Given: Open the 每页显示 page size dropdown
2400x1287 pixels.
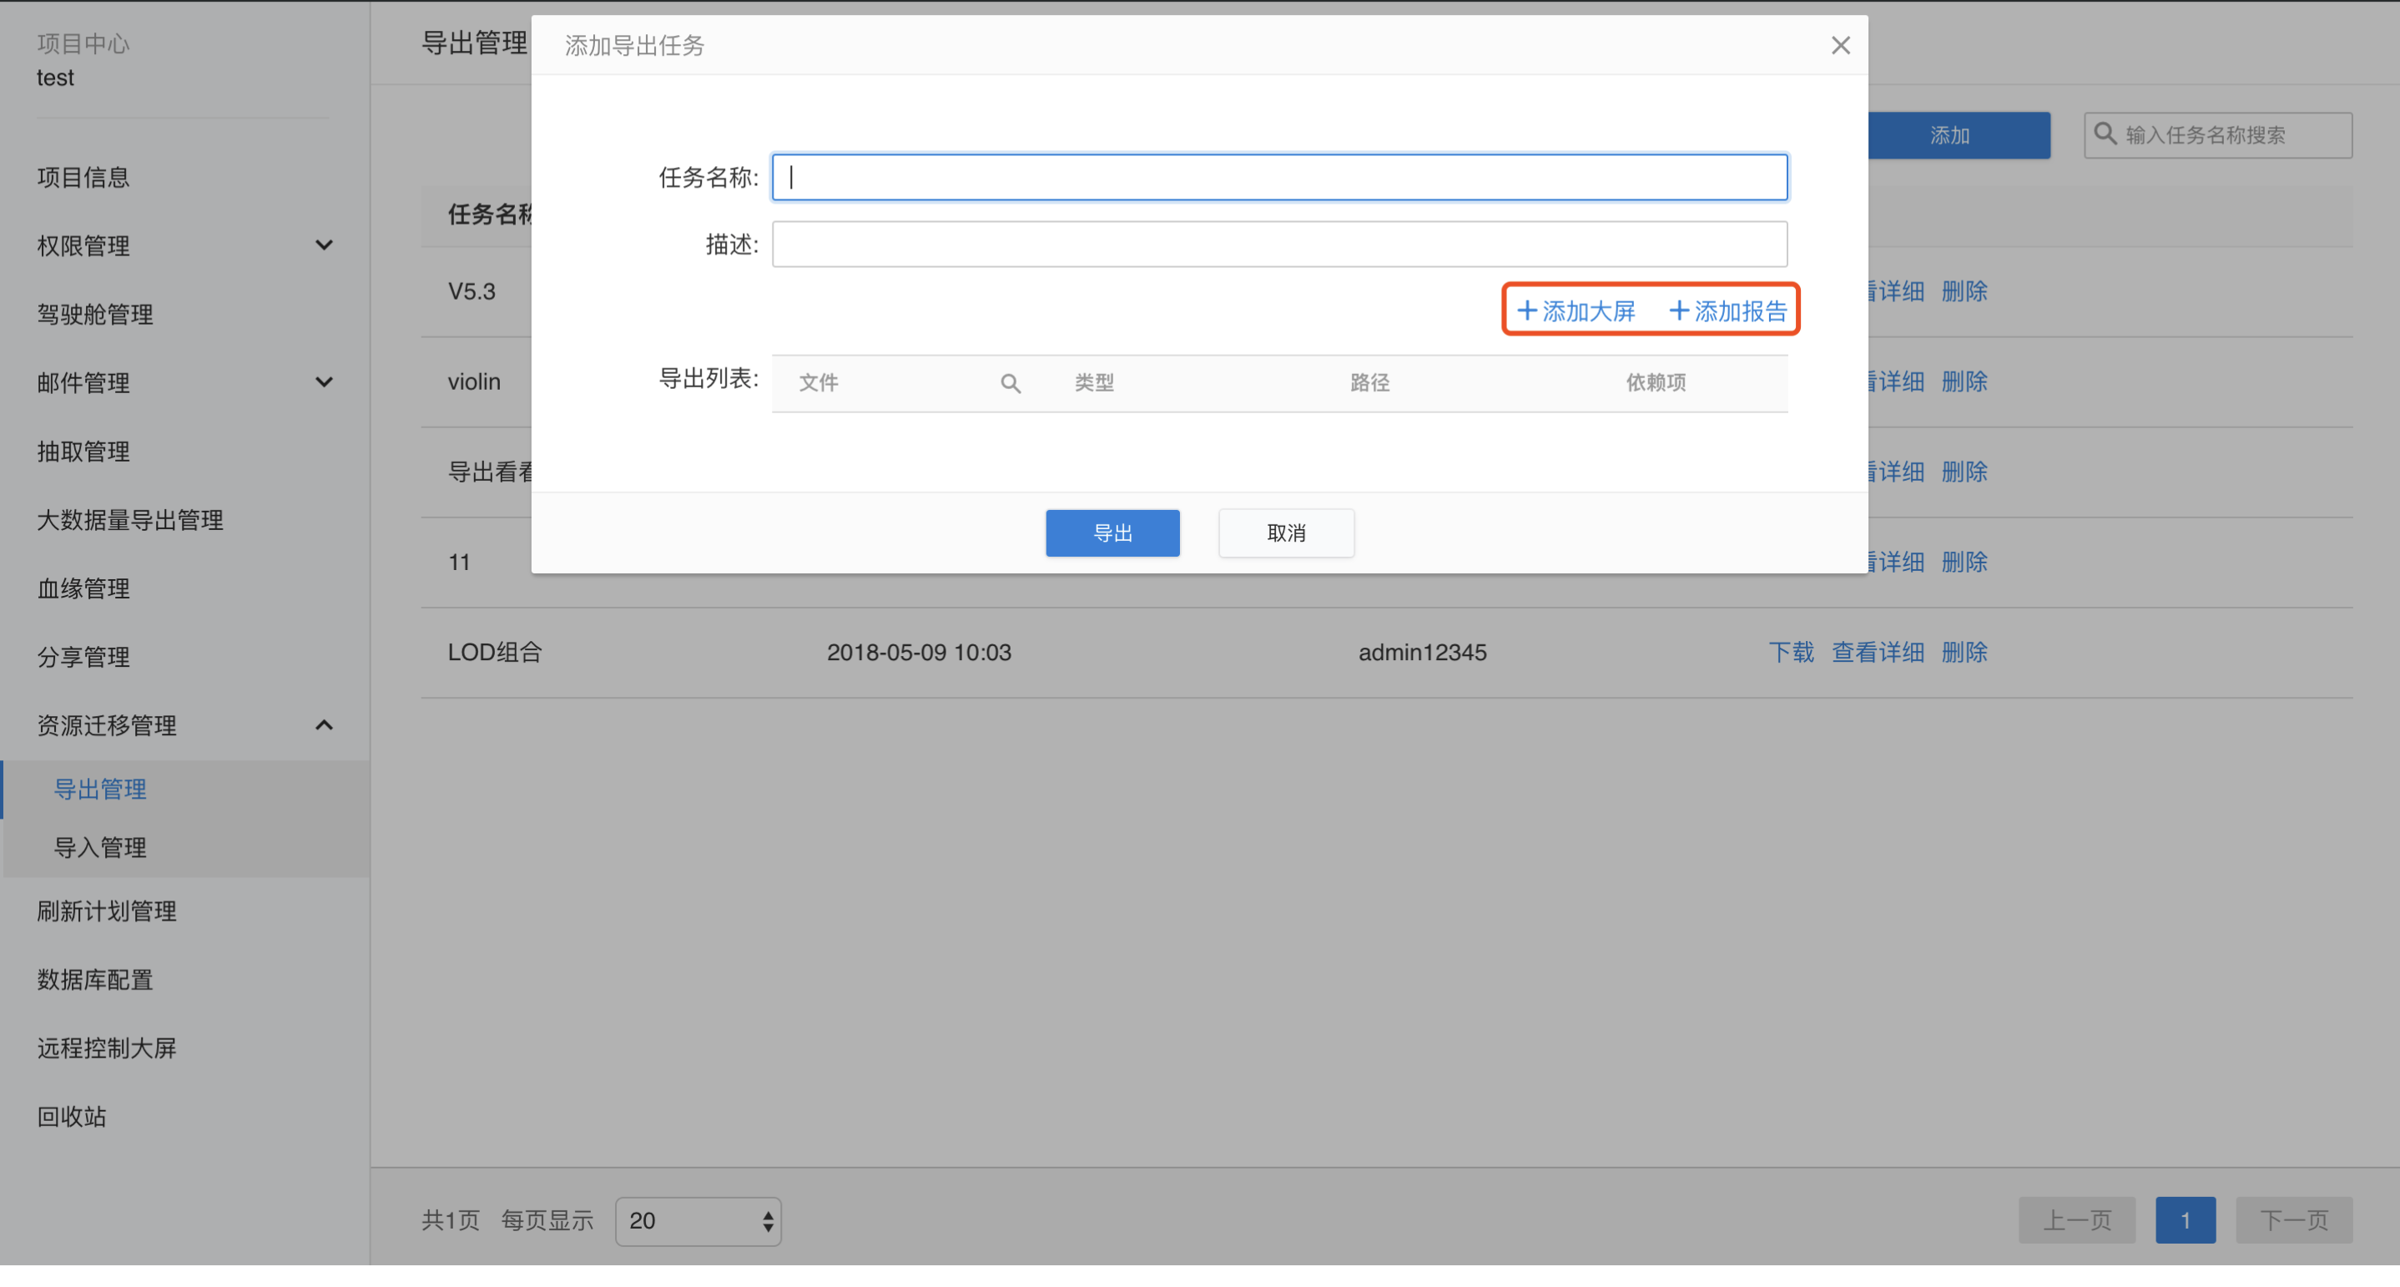Looking at the screenshot, I should (x=698, y=1221).
